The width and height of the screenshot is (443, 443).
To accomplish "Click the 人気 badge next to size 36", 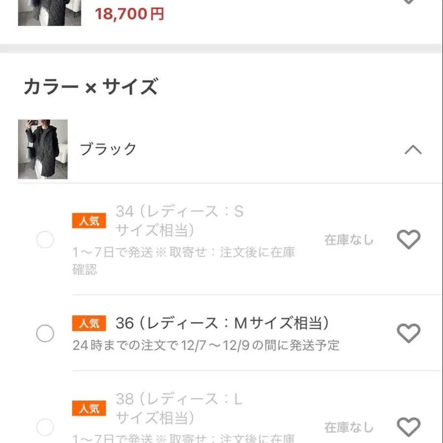I will (89, 323).
